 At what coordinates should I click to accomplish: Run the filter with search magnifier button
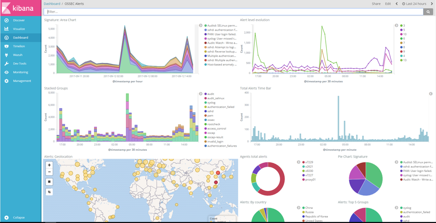pos(428,11)
